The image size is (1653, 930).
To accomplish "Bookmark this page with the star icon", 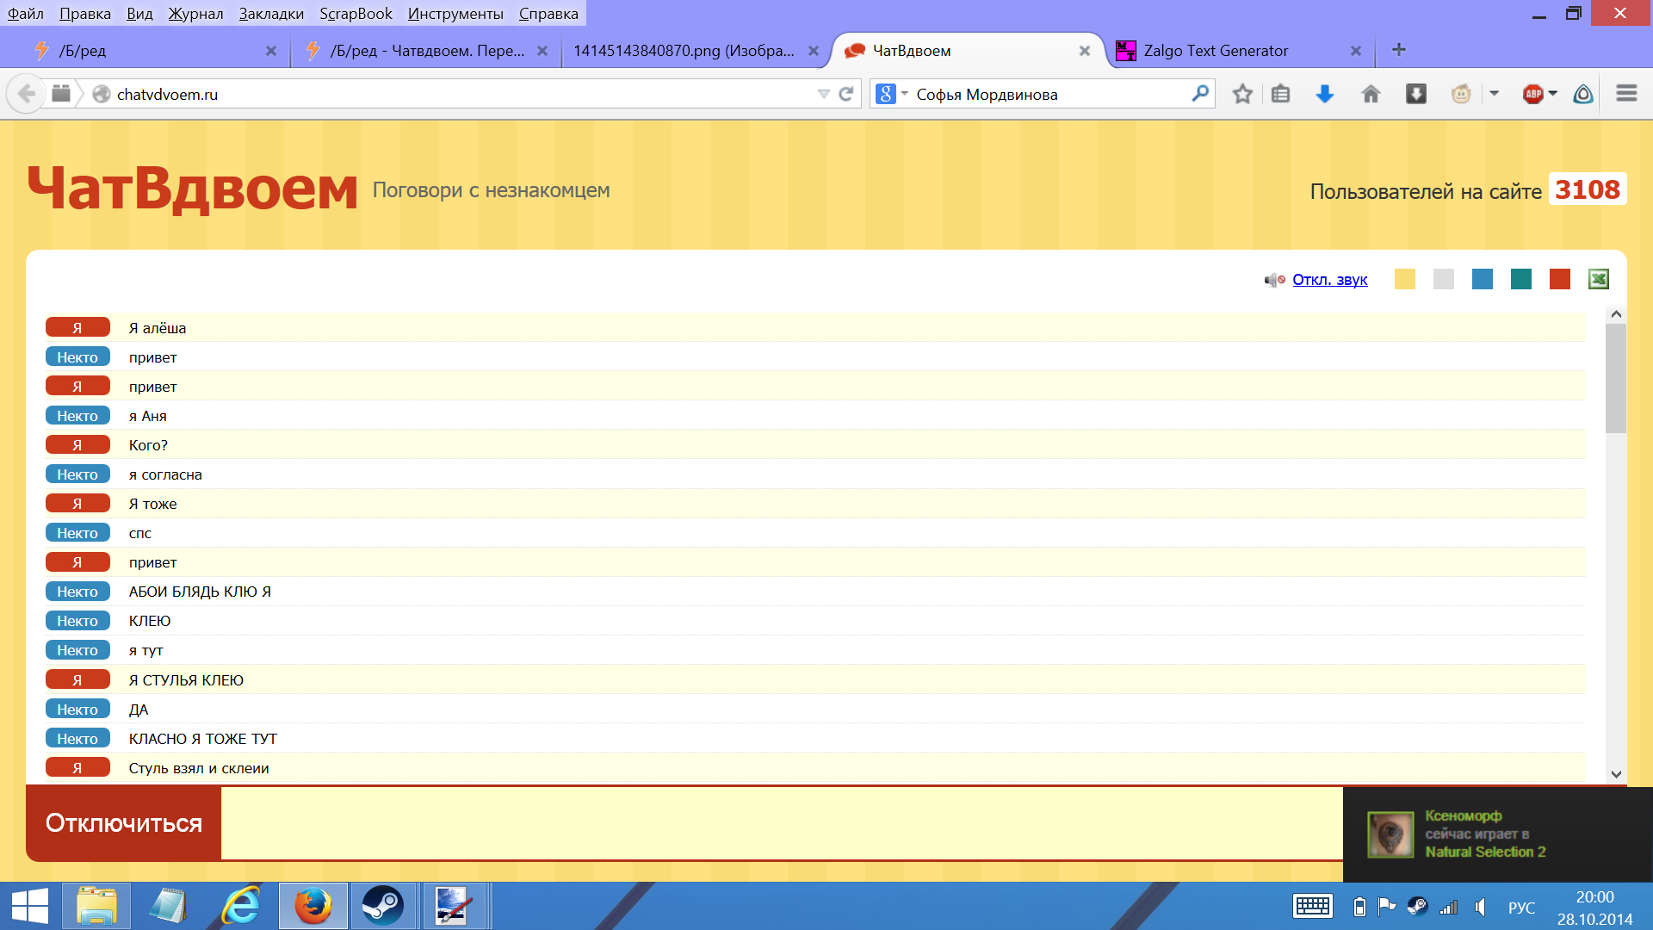I will [x=1241, y=94].
